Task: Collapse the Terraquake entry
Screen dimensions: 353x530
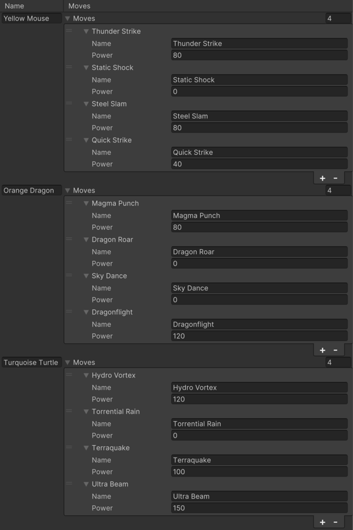Action: [x=86, y=448]
